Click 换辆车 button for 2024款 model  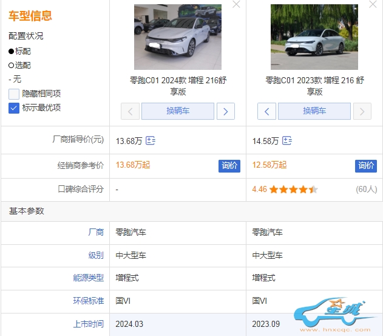pyautogui.click(x=177, y=111)
